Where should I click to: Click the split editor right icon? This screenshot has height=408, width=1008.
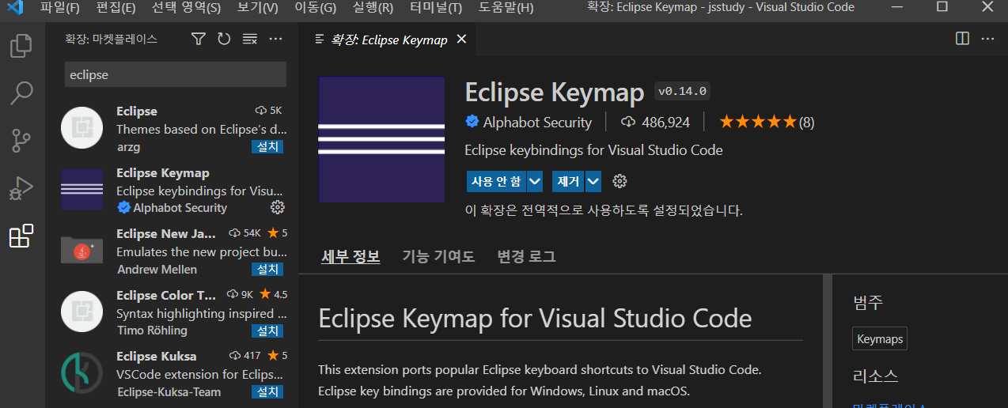[x=962, y=39]
